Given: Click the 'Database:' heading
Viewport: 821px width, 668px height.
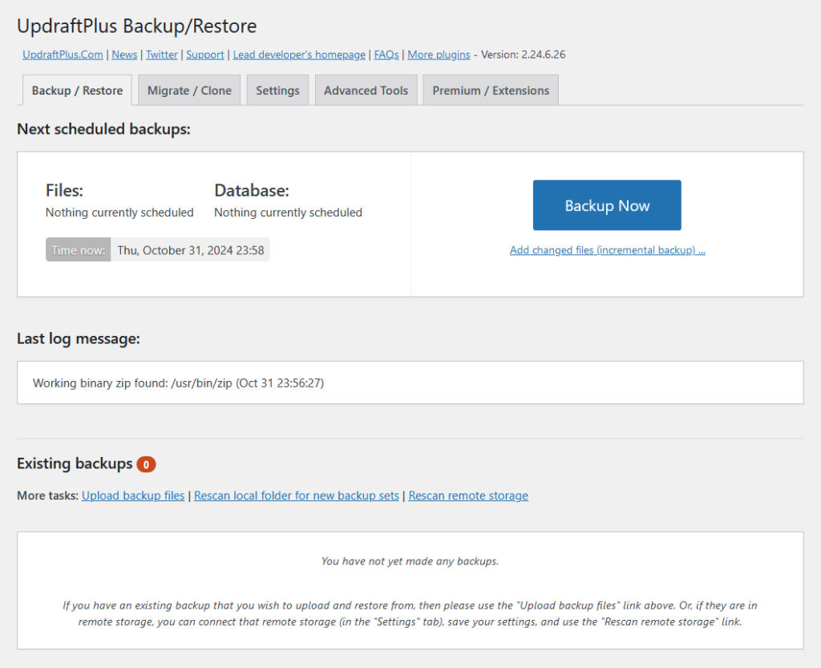Looking at the screenshot, I should pos(251,191).
